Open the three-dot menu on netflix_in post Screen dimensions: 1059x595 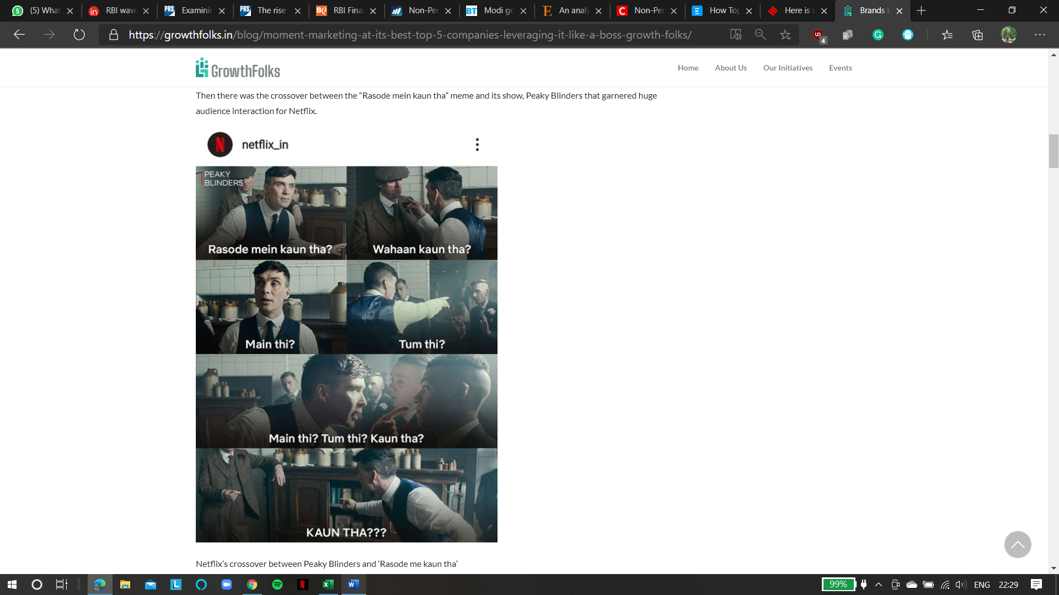click(477, 144)
